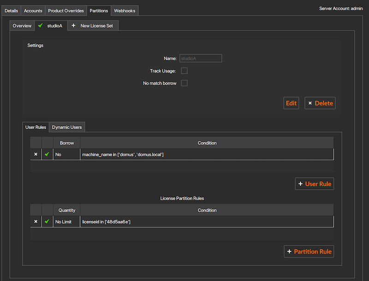
Task: Click the X icon in the licenseid partition rule row
Action: (x=36, y=222)
